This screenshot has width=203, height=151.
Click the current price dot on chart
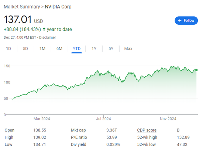tap(196, 70)
